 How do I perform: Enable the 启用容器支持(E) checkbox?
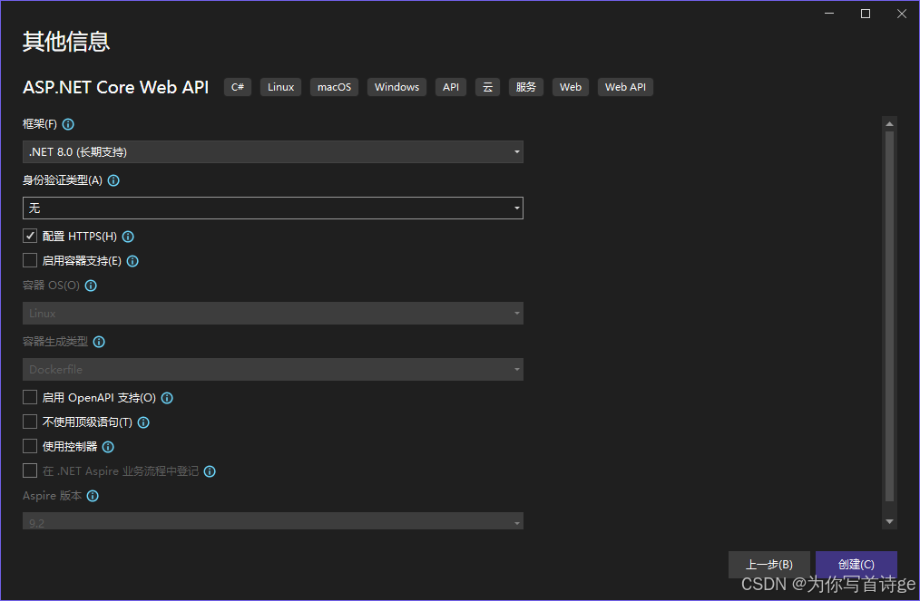[x=30, y=260]
